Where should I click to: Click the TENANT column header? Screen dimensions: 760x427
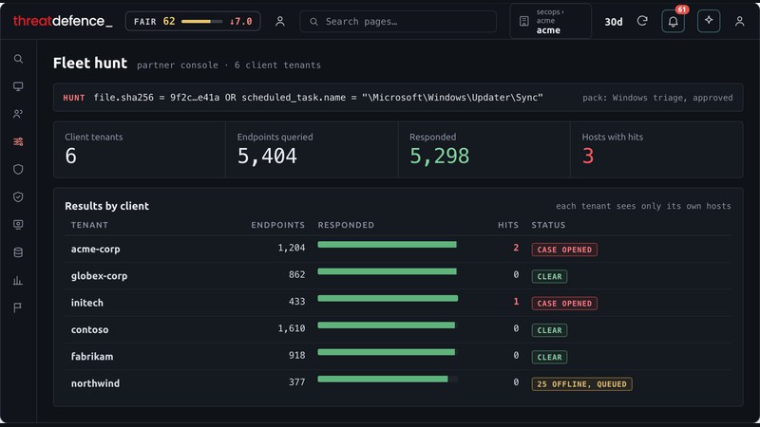[x=89, y=225]
